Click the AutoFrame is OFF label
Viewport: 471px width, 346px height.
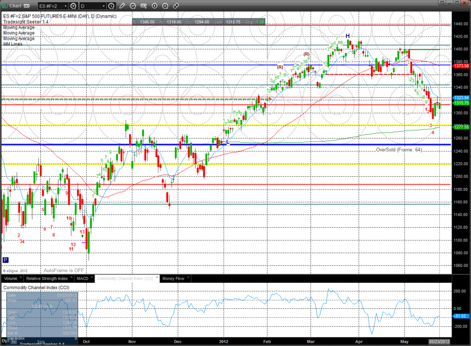64,271
